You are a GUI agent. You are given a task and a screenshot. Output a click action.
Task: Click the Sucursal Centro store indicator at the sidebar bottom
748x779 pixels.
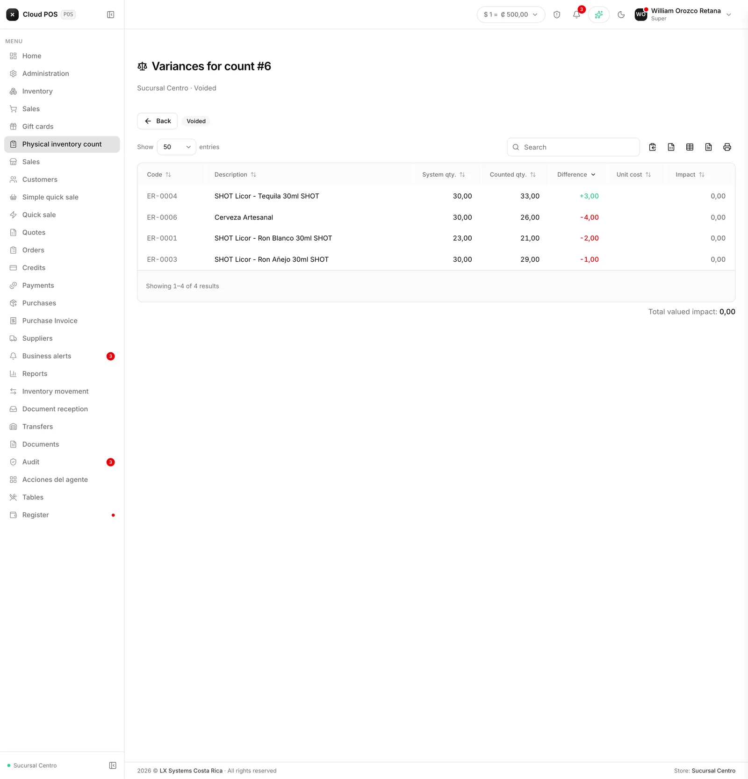[x=32, y=765]
